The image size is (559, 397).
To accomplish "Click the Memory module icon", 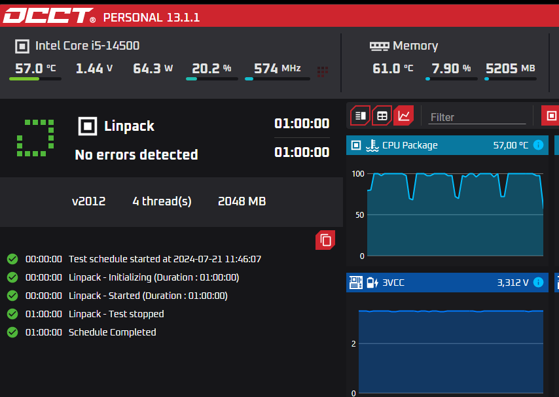I will 379,46.
